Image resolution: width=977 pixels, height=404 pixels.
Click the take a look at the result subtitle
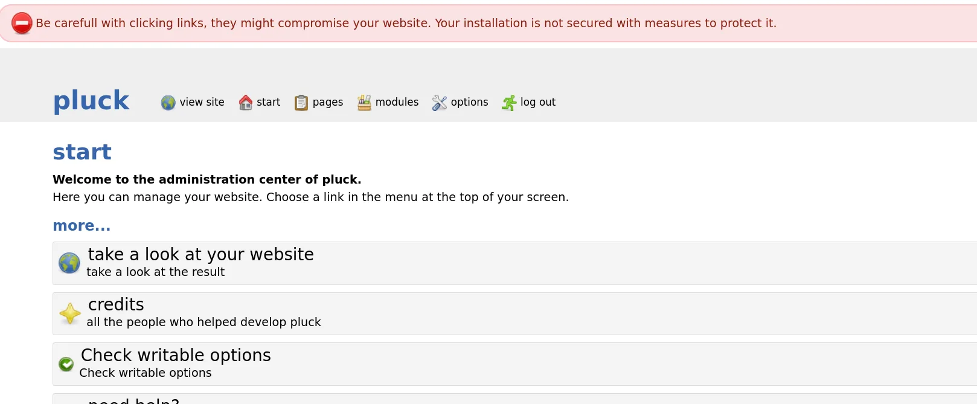point(156,272)
